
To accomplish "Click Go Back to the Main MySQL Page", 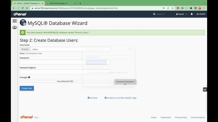I will (x=120, y=98).
